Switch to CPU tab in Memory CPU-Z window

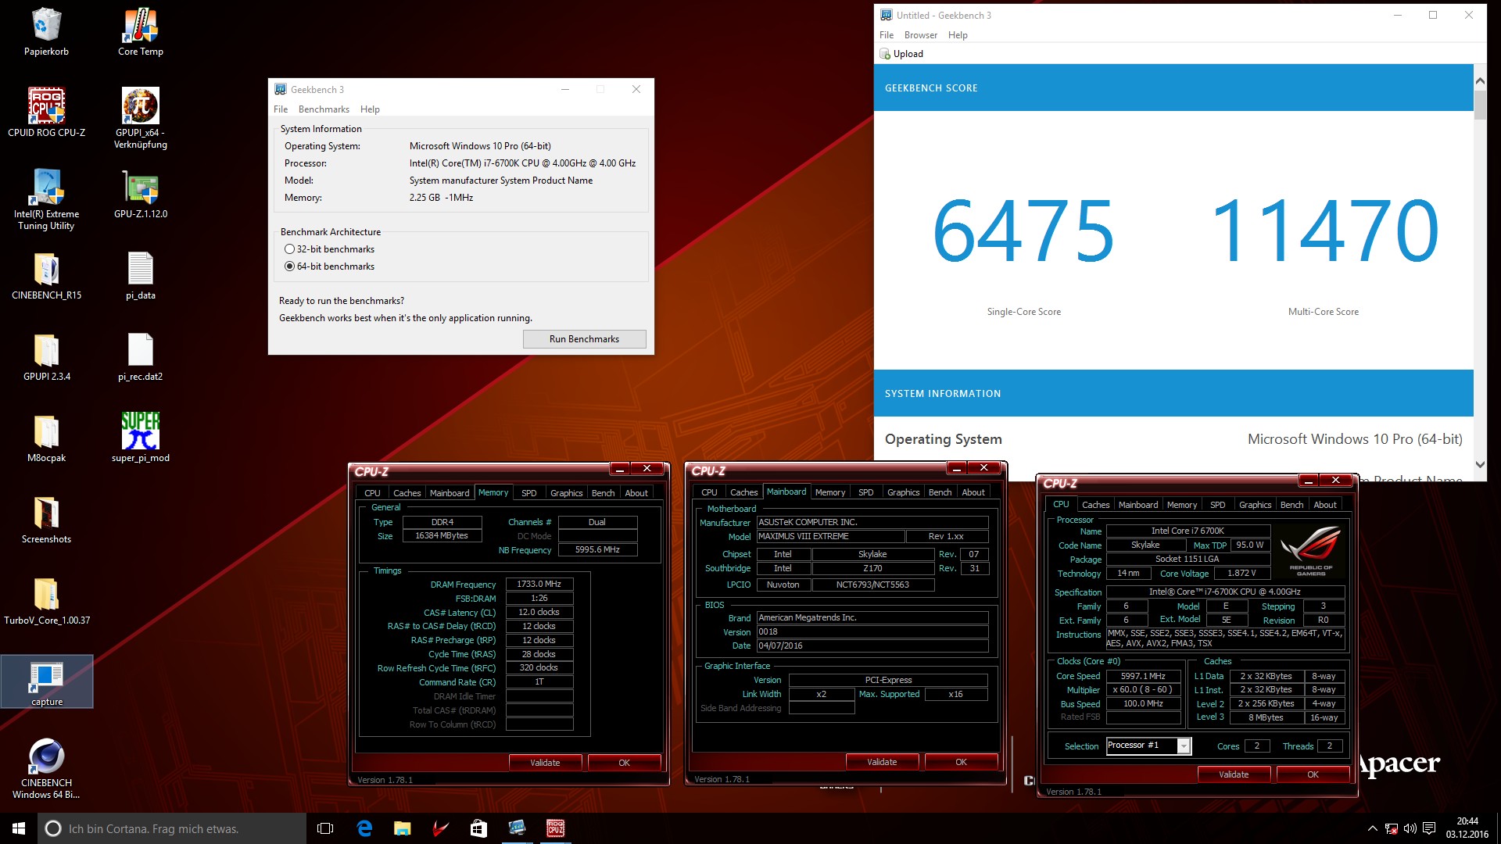pyautogui.click(x=372, y=493)
